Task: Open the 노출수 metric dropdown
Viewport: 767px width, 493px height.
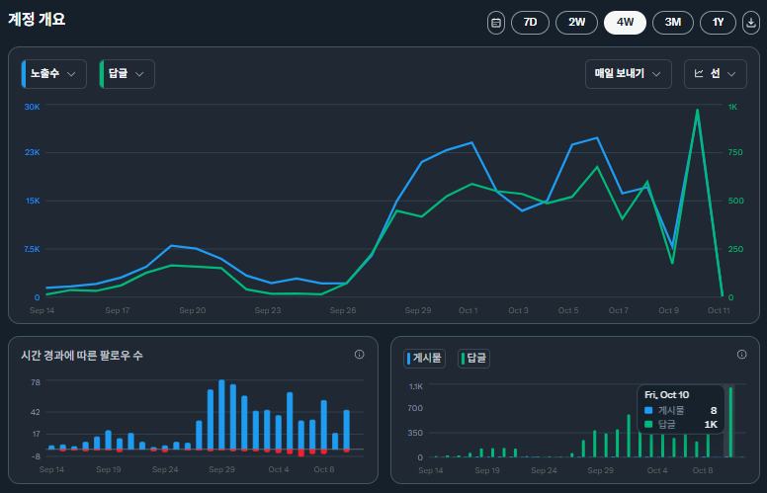Action: (x=53, y=74)
